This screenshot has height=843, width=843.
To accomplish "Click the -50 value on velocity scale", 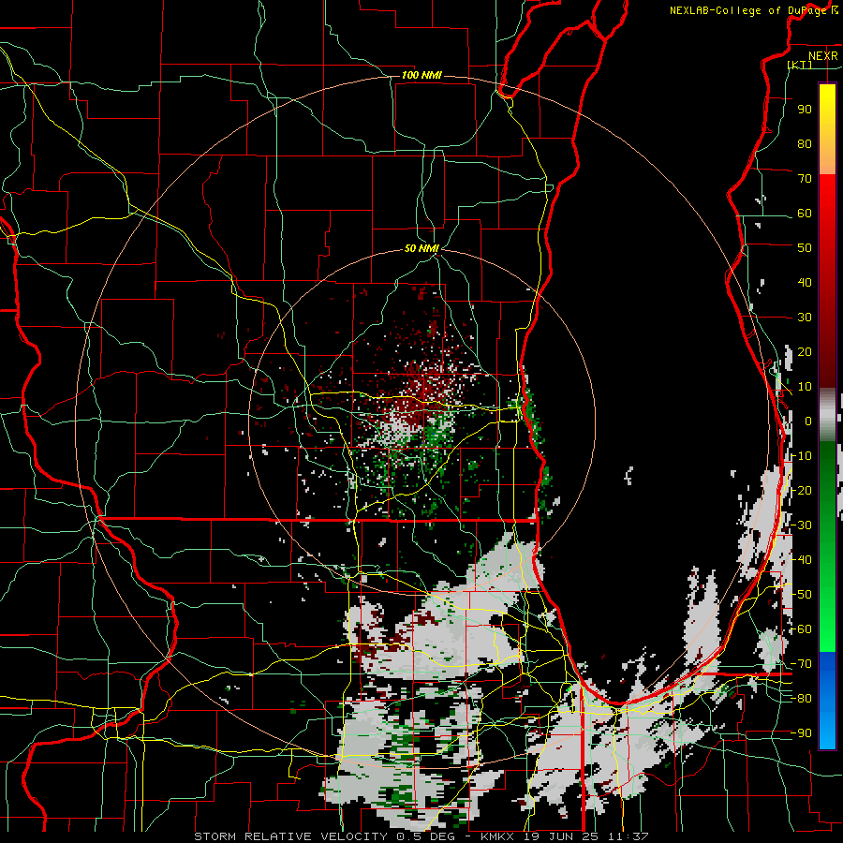I will 801,595.
